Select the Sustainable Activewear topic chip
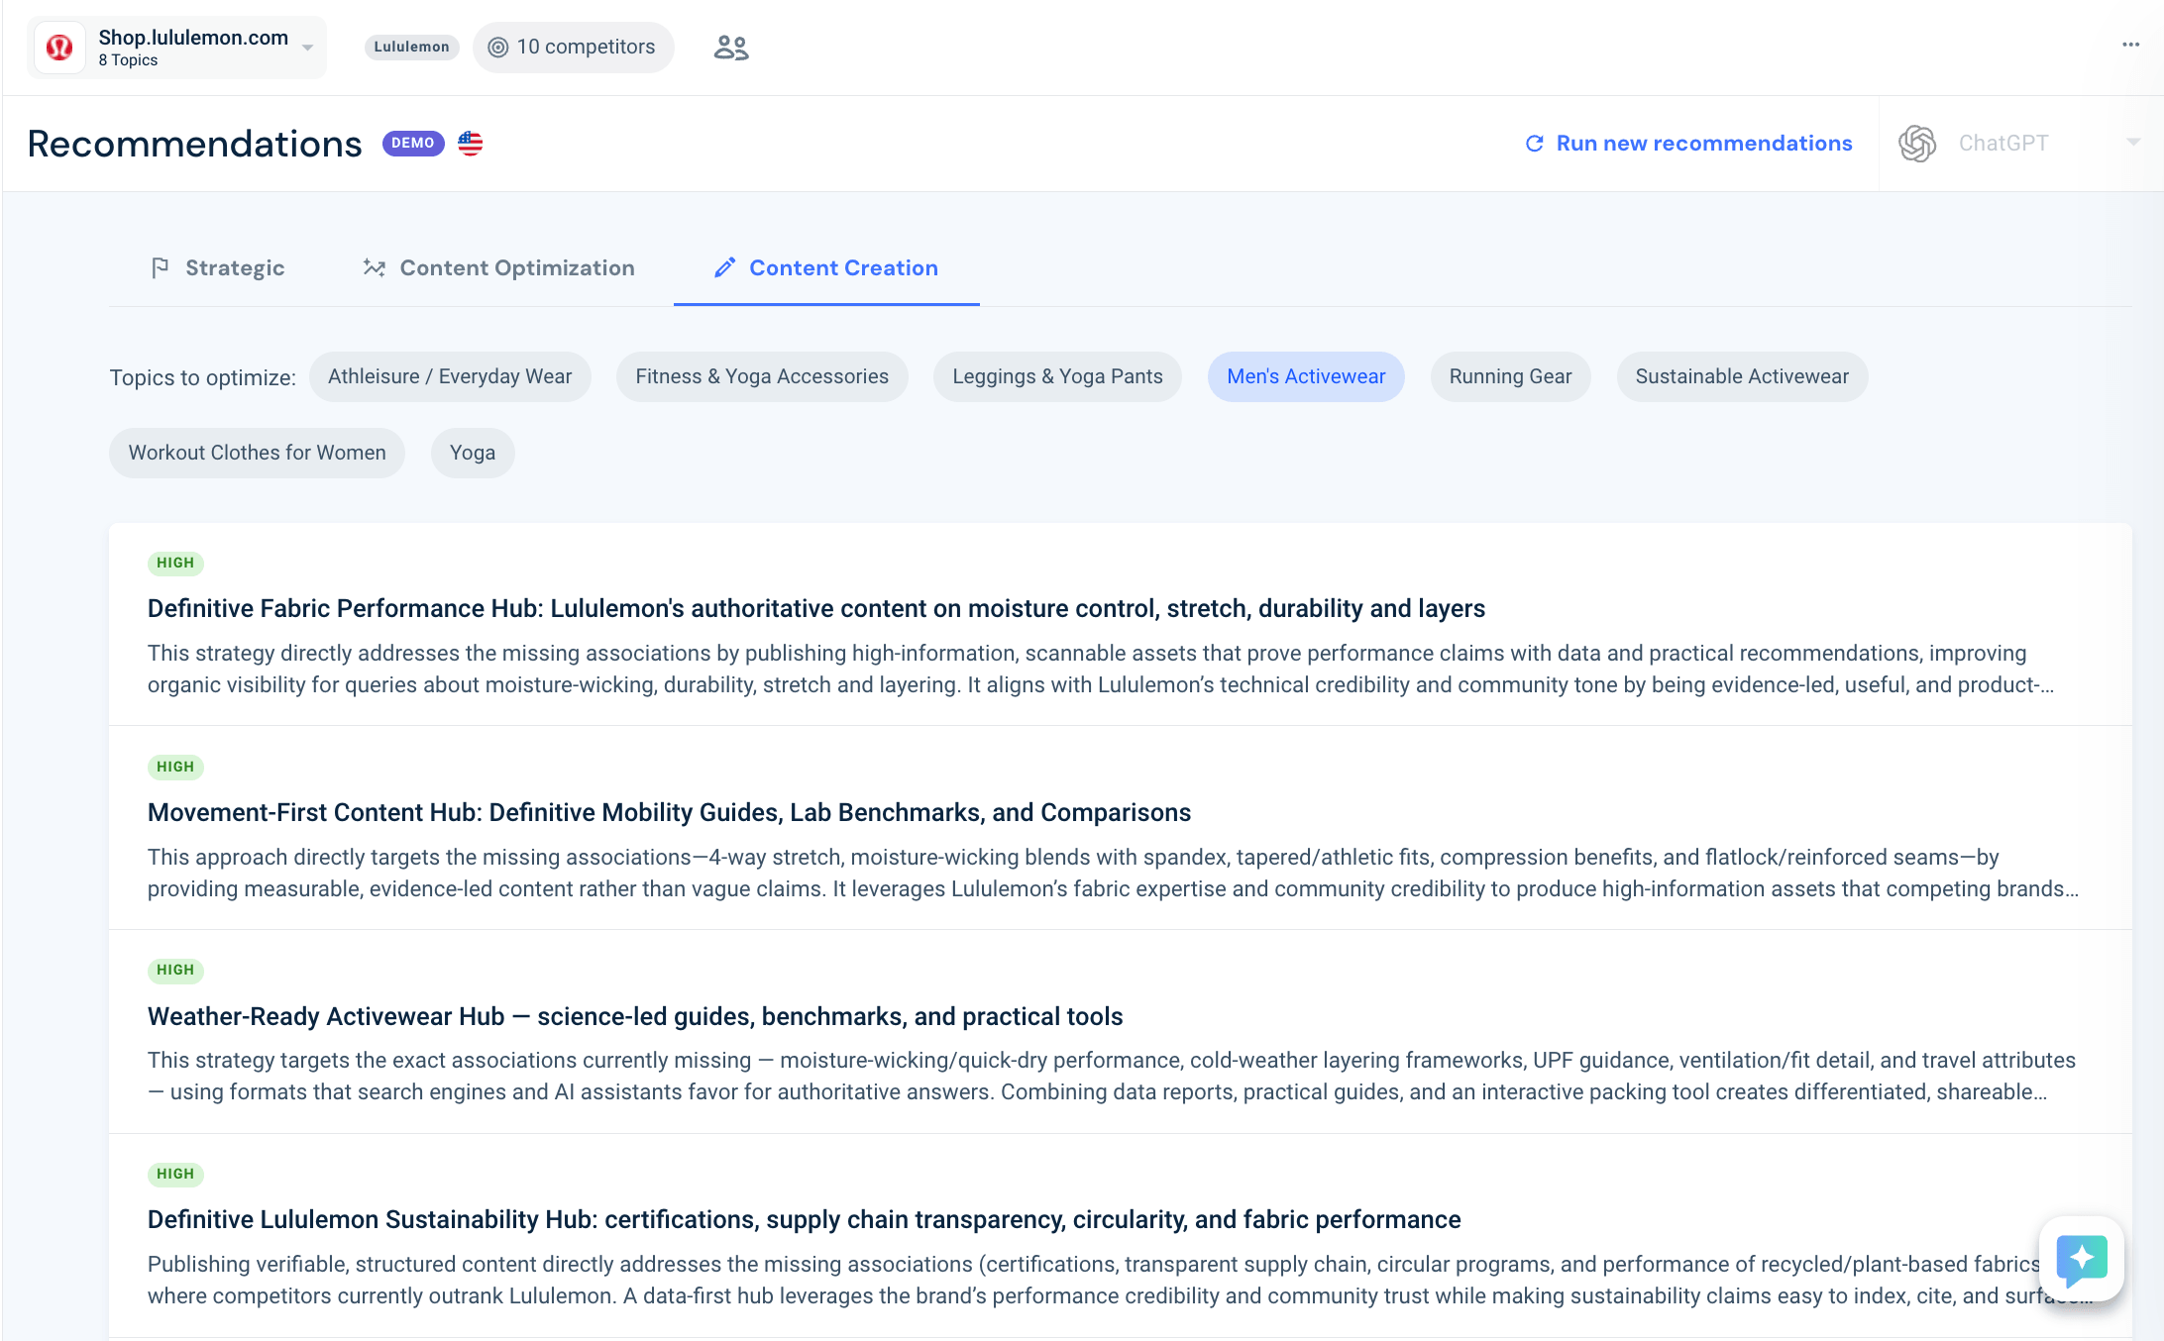This screenshot has height=1341, width=2164. 1742,377
